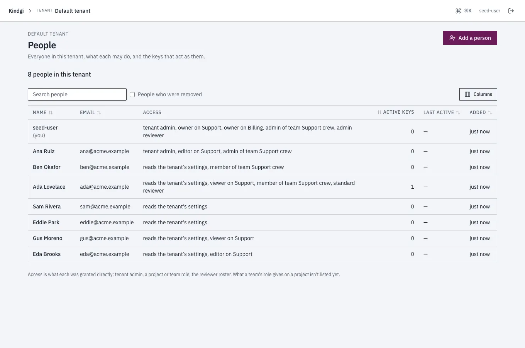Click email gus@acme.example
This screenshot has height=348, width=525.
coord(104,238)
